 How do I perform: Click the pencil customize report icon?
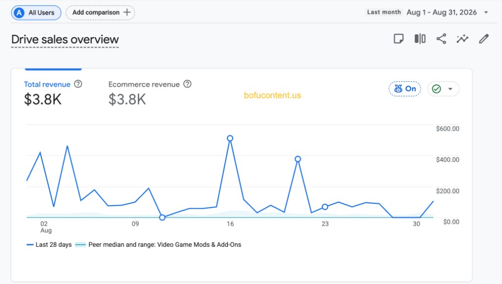pyautogui.click(x=484, y=39)
